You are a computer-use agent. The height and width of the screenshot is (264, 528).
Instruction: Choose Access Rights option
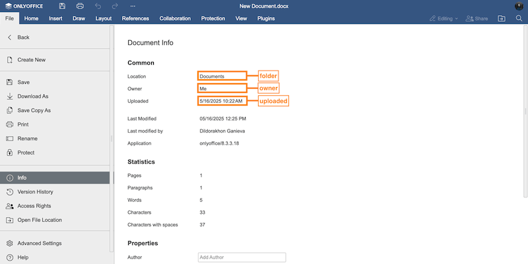[x=34, y=206]
